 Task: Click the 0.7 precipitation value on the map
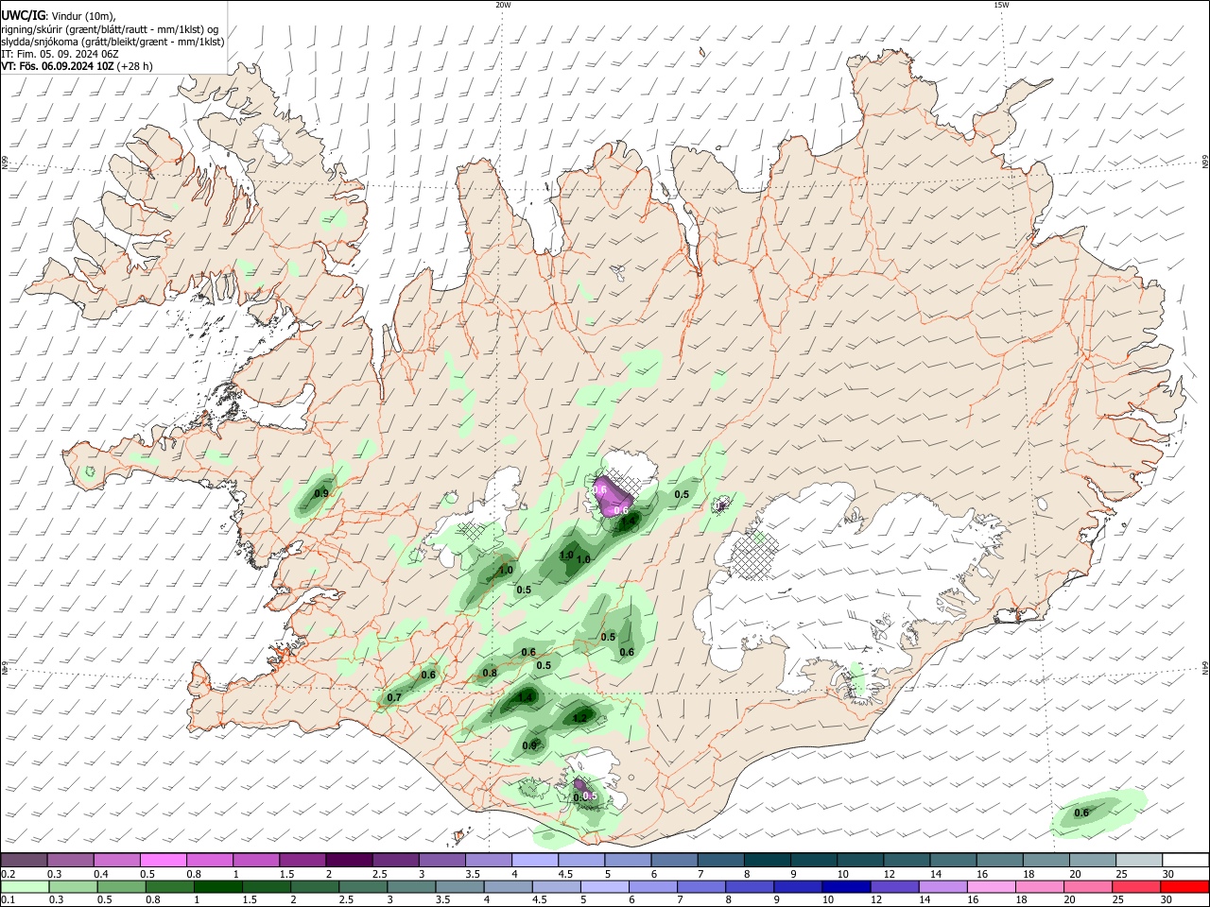click(394, 697)
